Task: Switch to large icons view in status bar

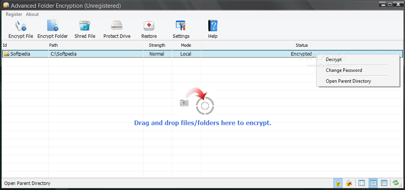Action: pos(362,183)
